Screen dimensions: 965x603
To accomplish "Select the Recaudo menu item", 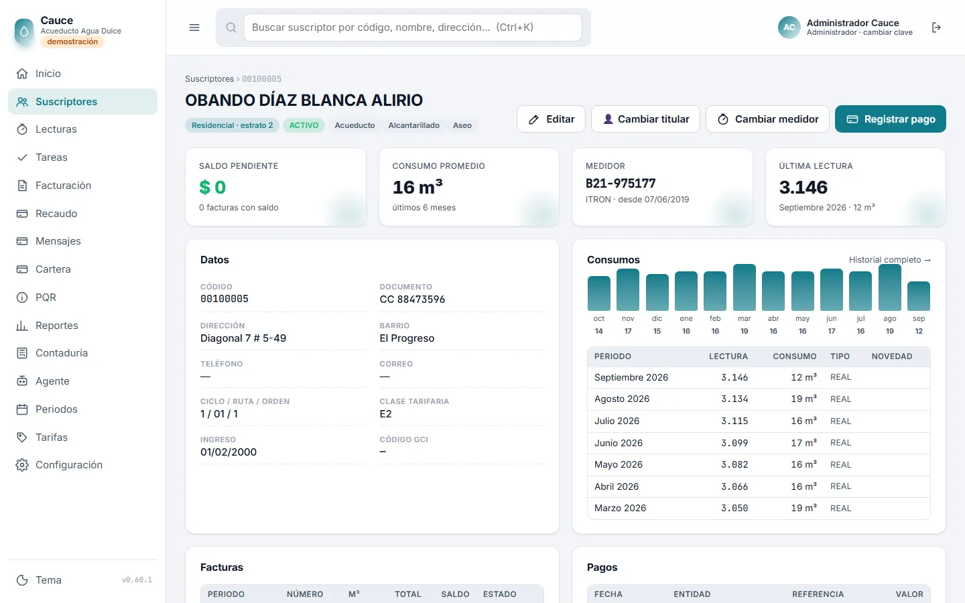I will [82, 214].
